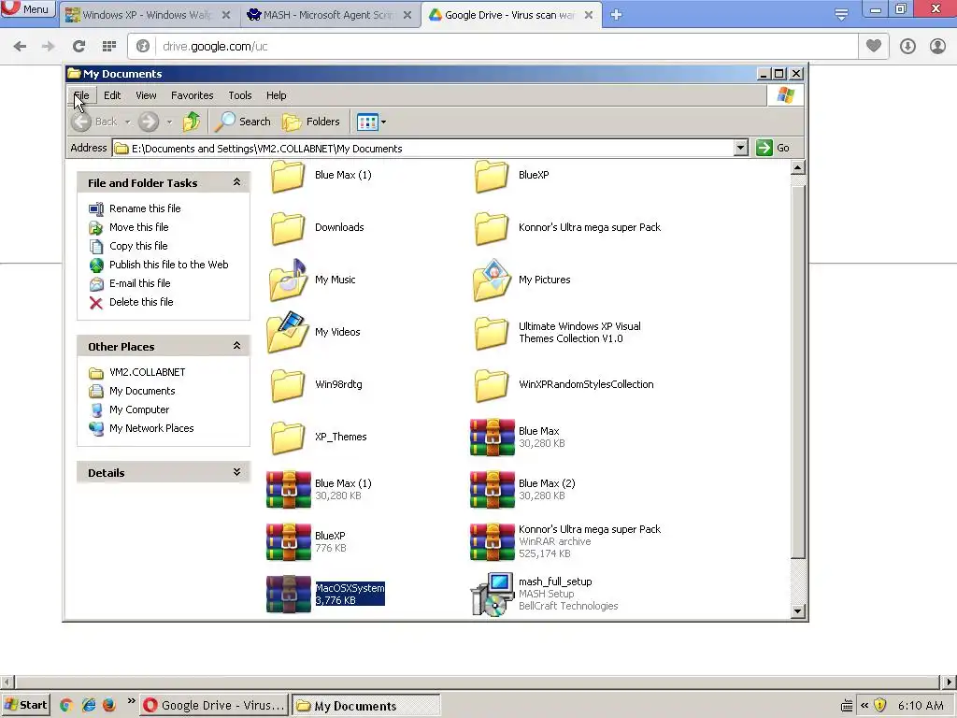Open the Tools menu

pos(240,95)
